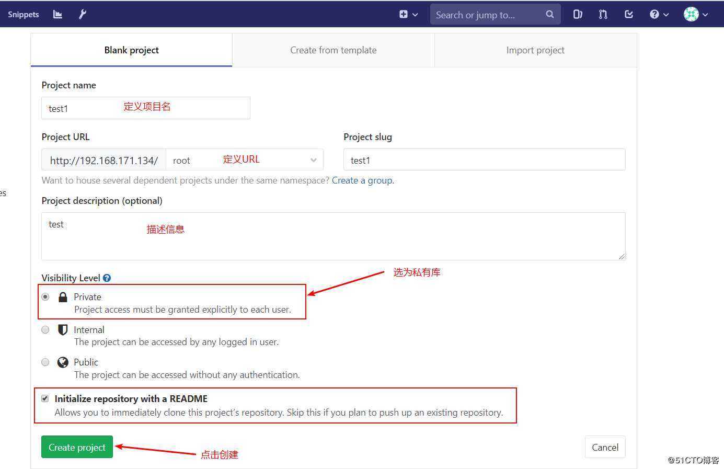
Task: Open the To-Do list icon
Action: 629,15
